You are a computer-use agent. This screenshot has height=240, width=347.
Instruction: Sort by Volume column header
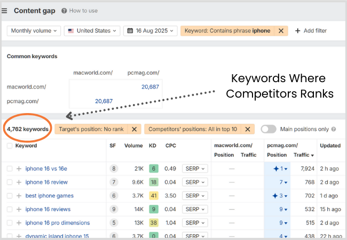[x=133, y=146]
